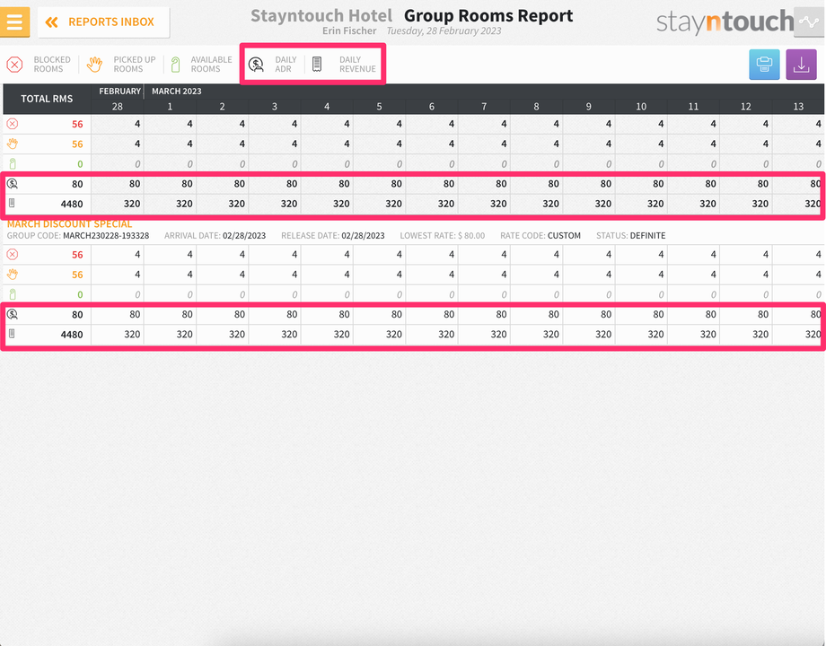Open the analytics graph icon top right
This screenshot has width=826, height=646.
click(x=809, y=22)
